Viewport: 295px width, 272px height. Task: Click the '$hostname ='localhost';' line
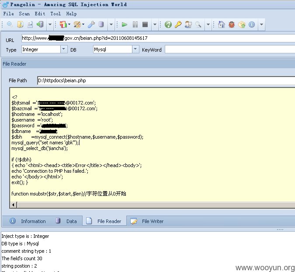coord(37,114)
